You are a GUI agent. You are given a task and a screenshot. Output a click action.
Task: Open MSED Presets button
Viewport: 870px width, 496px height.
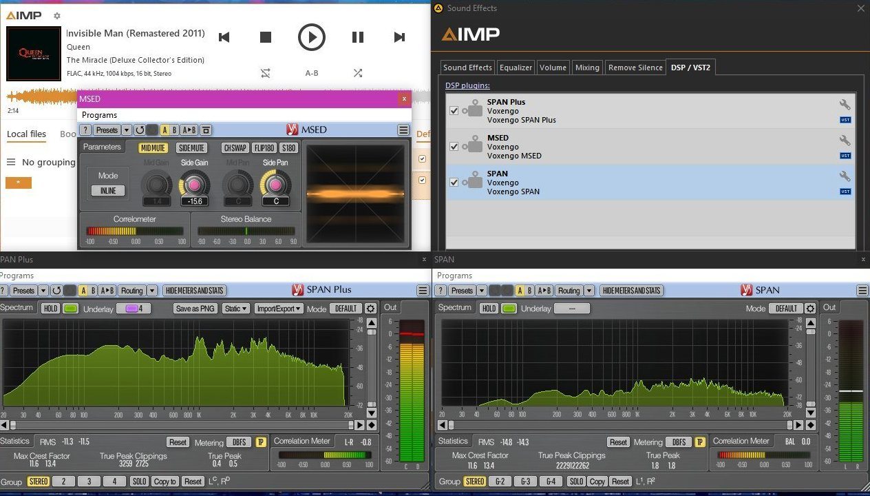point(107,130)
